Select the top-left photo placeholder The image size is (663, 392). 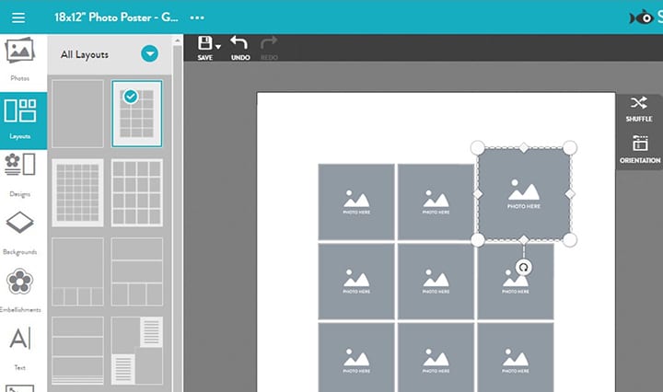point(356,202)
